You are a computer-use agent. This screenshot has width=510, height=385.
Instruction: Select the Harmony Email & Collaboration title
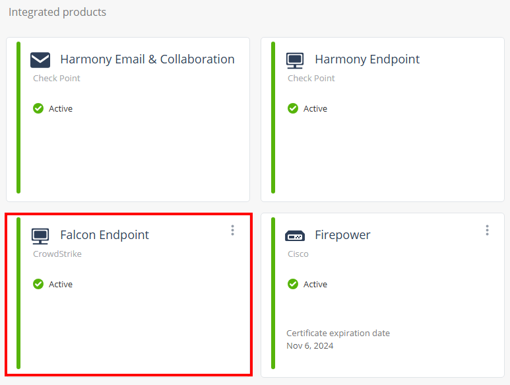[x=147, y=59]
